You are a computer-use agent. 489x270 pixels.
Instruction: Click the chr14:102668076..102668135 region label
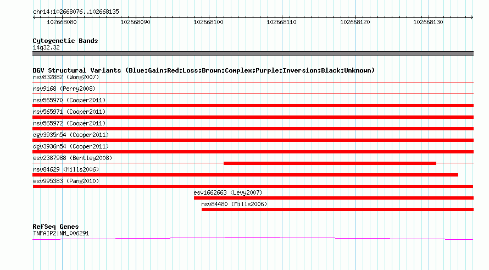76,12
